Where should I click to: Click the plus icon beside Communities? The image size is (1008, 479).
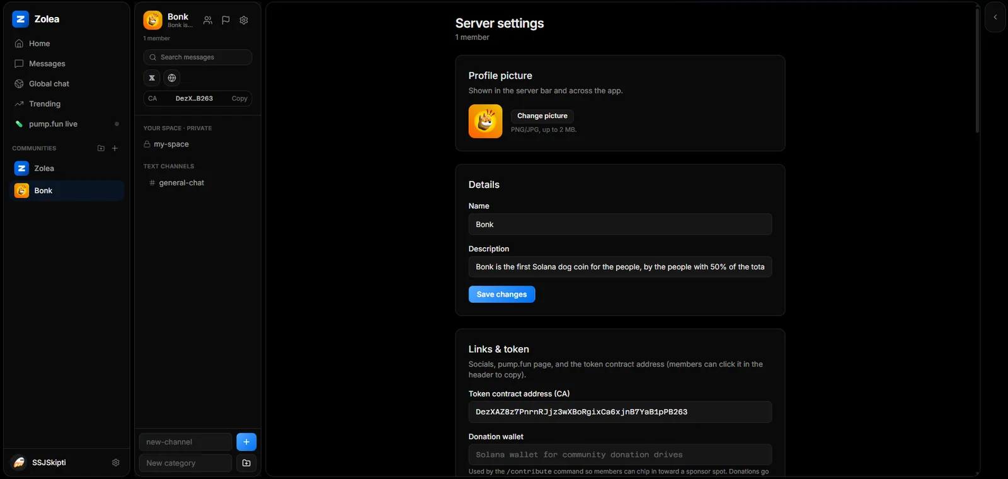point(115,148)
